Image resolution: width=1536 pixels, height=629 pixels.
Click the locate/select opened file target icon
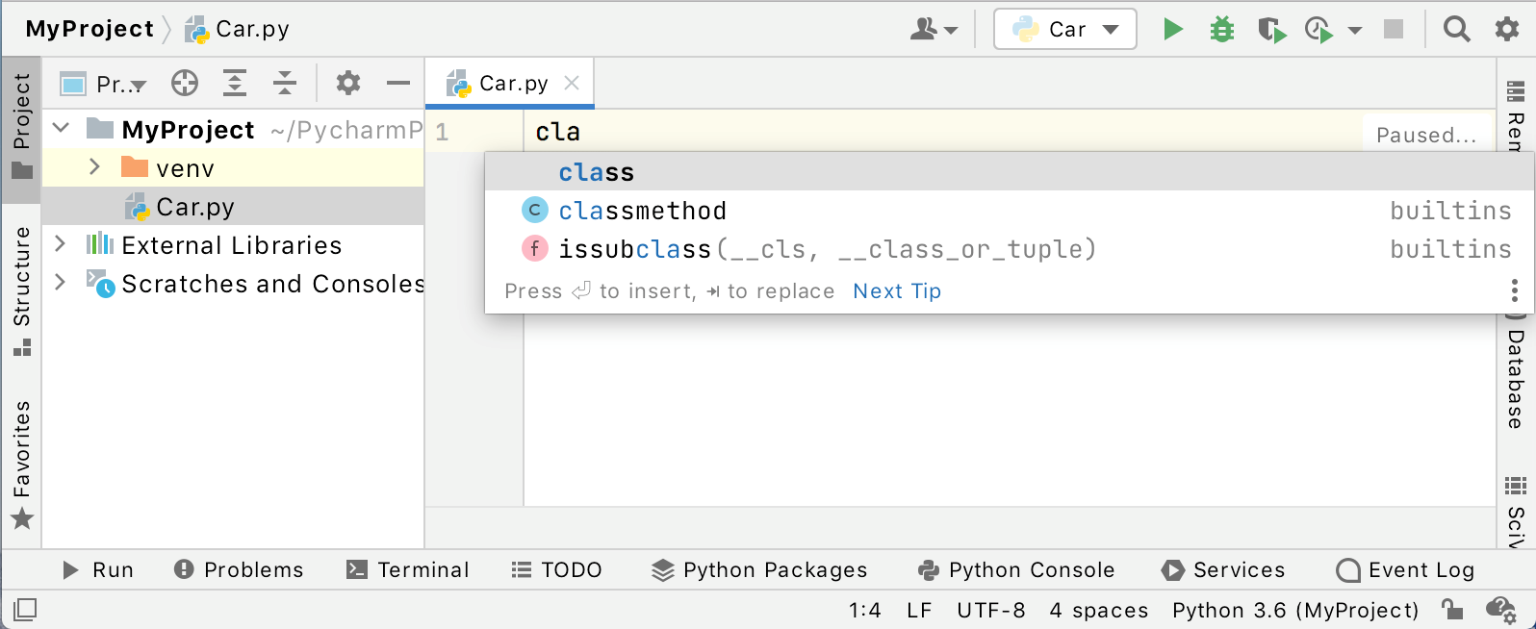185,84
